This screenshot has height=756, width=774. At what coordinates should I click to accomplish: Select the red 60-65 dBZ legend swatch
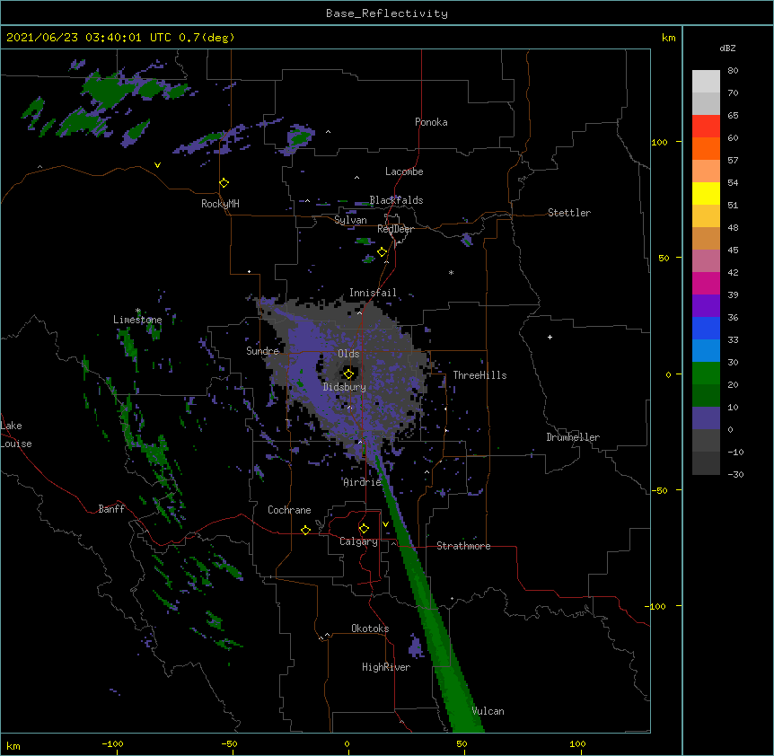point(706,126)
